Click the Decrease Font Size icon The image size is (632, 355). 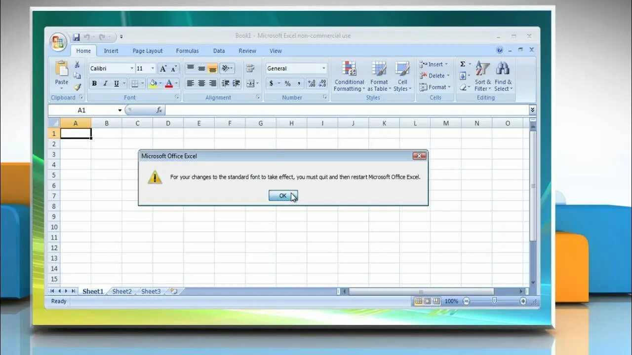[x=173, y=69]
